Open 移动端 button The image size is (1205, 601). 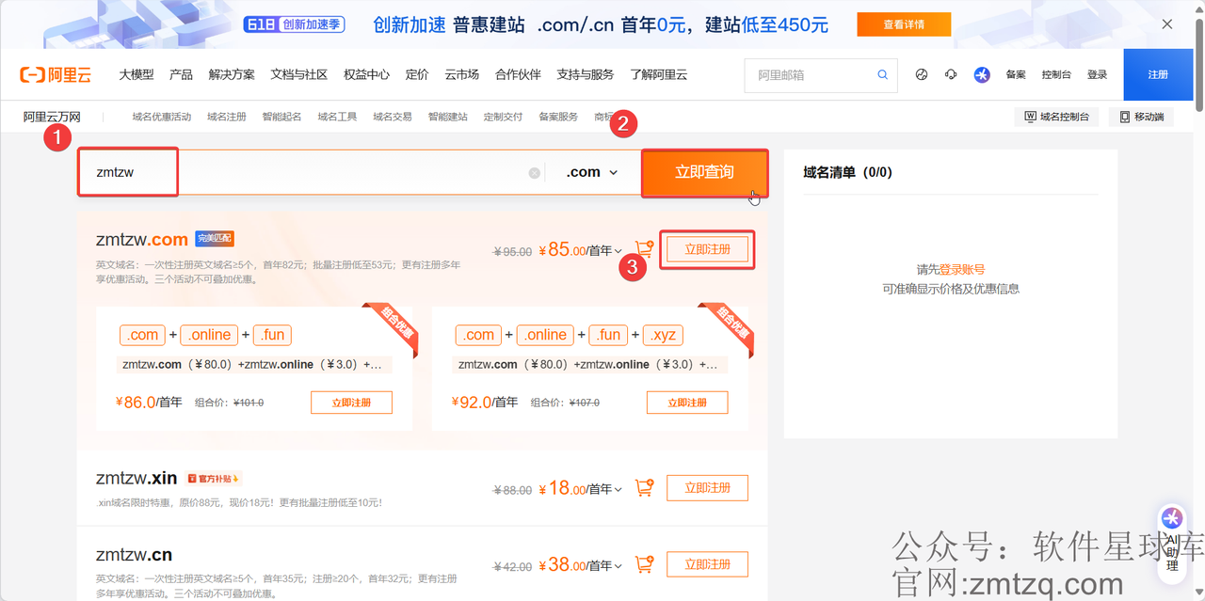[1141, 117]
